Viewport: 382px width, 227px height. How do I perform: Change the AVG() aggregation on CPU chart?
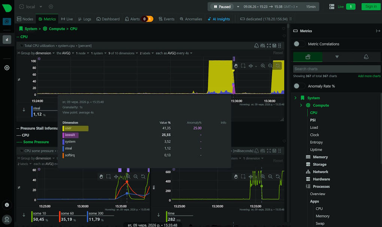click(65, 53)
